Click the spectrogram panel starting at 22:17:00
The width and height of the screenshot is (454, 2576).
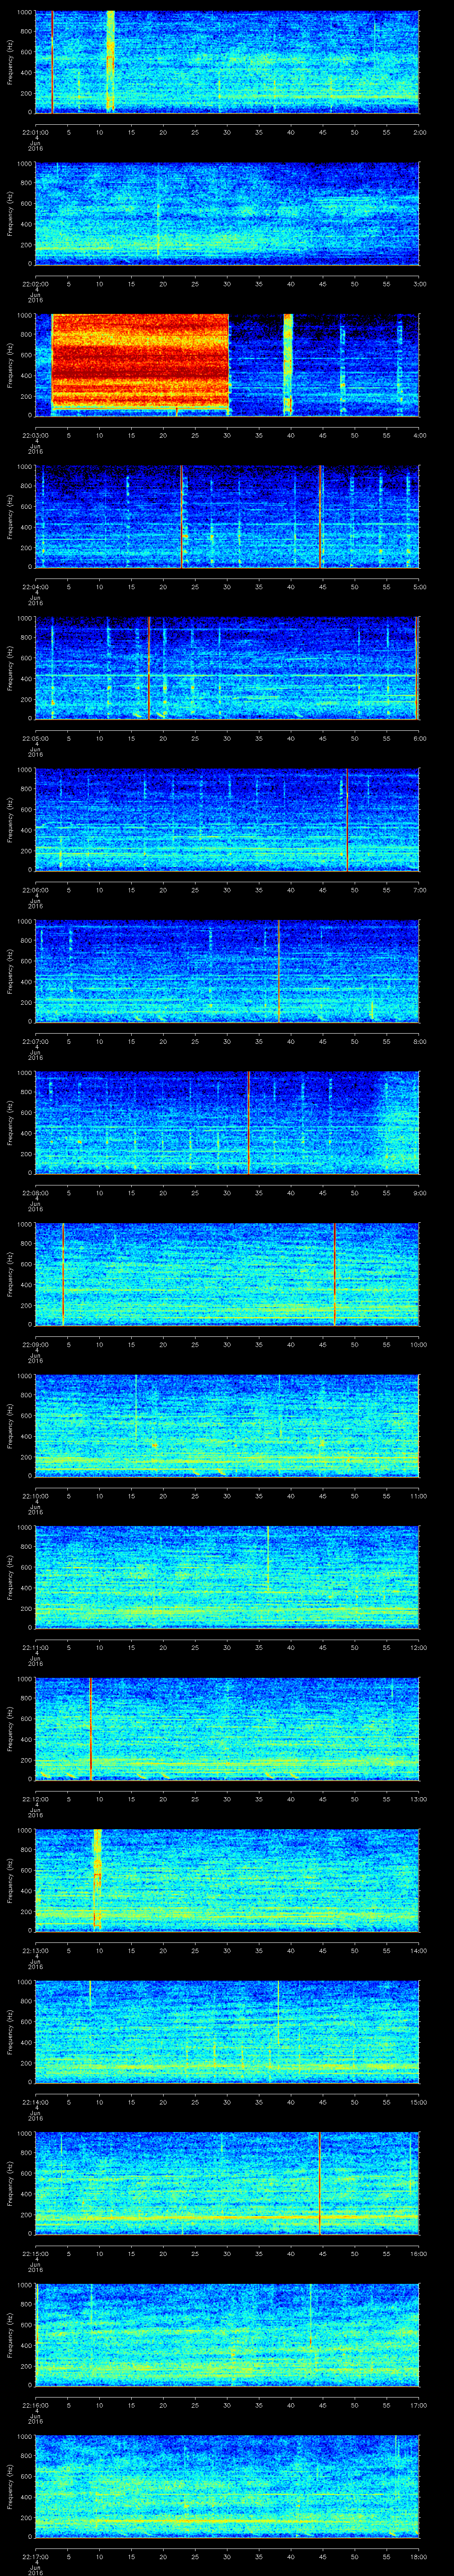(227, 2487)
